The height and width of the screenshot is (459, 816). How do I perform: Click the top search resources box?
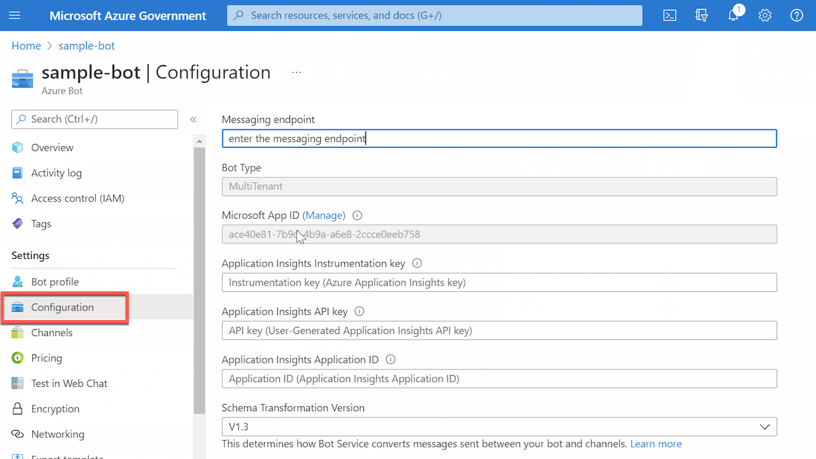(434, 15)
